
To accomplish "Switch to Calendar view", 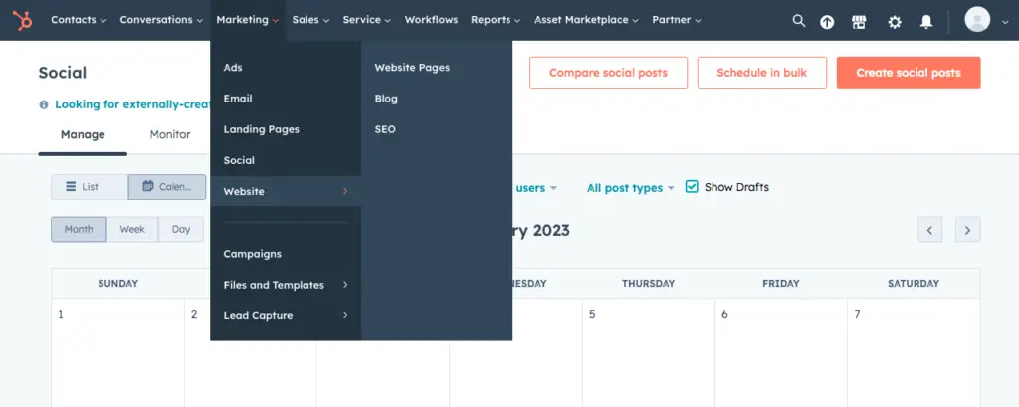I will tap(167, 187).
